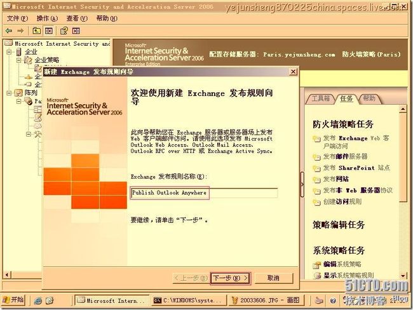413x310 pixels.
Task: Switch to Microsoft Intern... taskbar window
Action: (112, 300)
